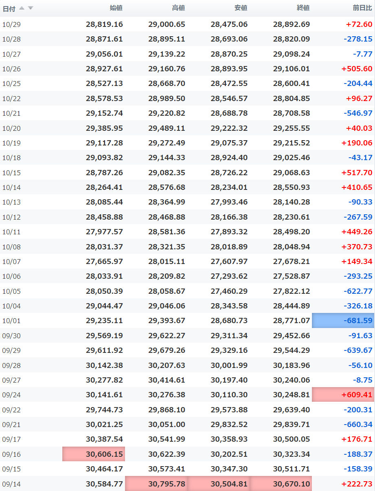Select highlighted low price 30,504.81
Viewport: 375px width, 491px height.
click(218, 484)
